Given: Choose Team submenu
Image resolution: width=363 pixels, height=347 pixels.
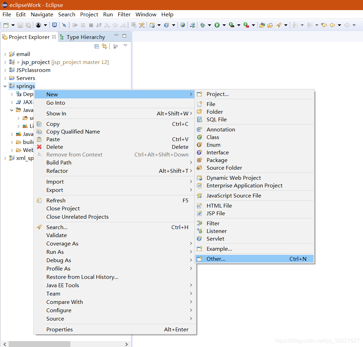Looking at the screenshot, I should click(115, 294).
